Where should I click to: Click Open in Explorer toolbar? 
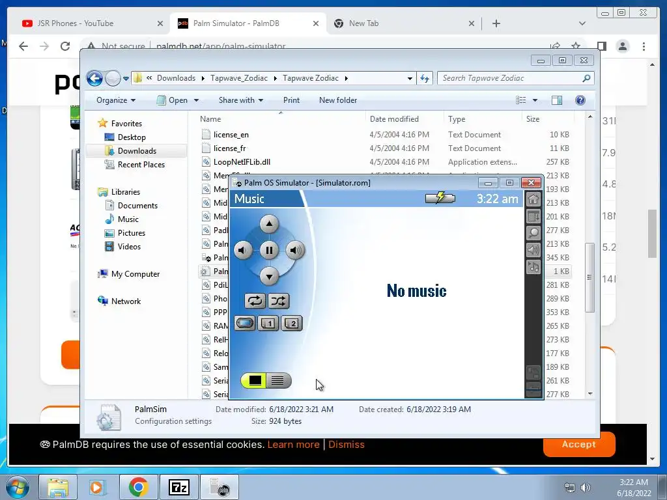tap(173, 100)
